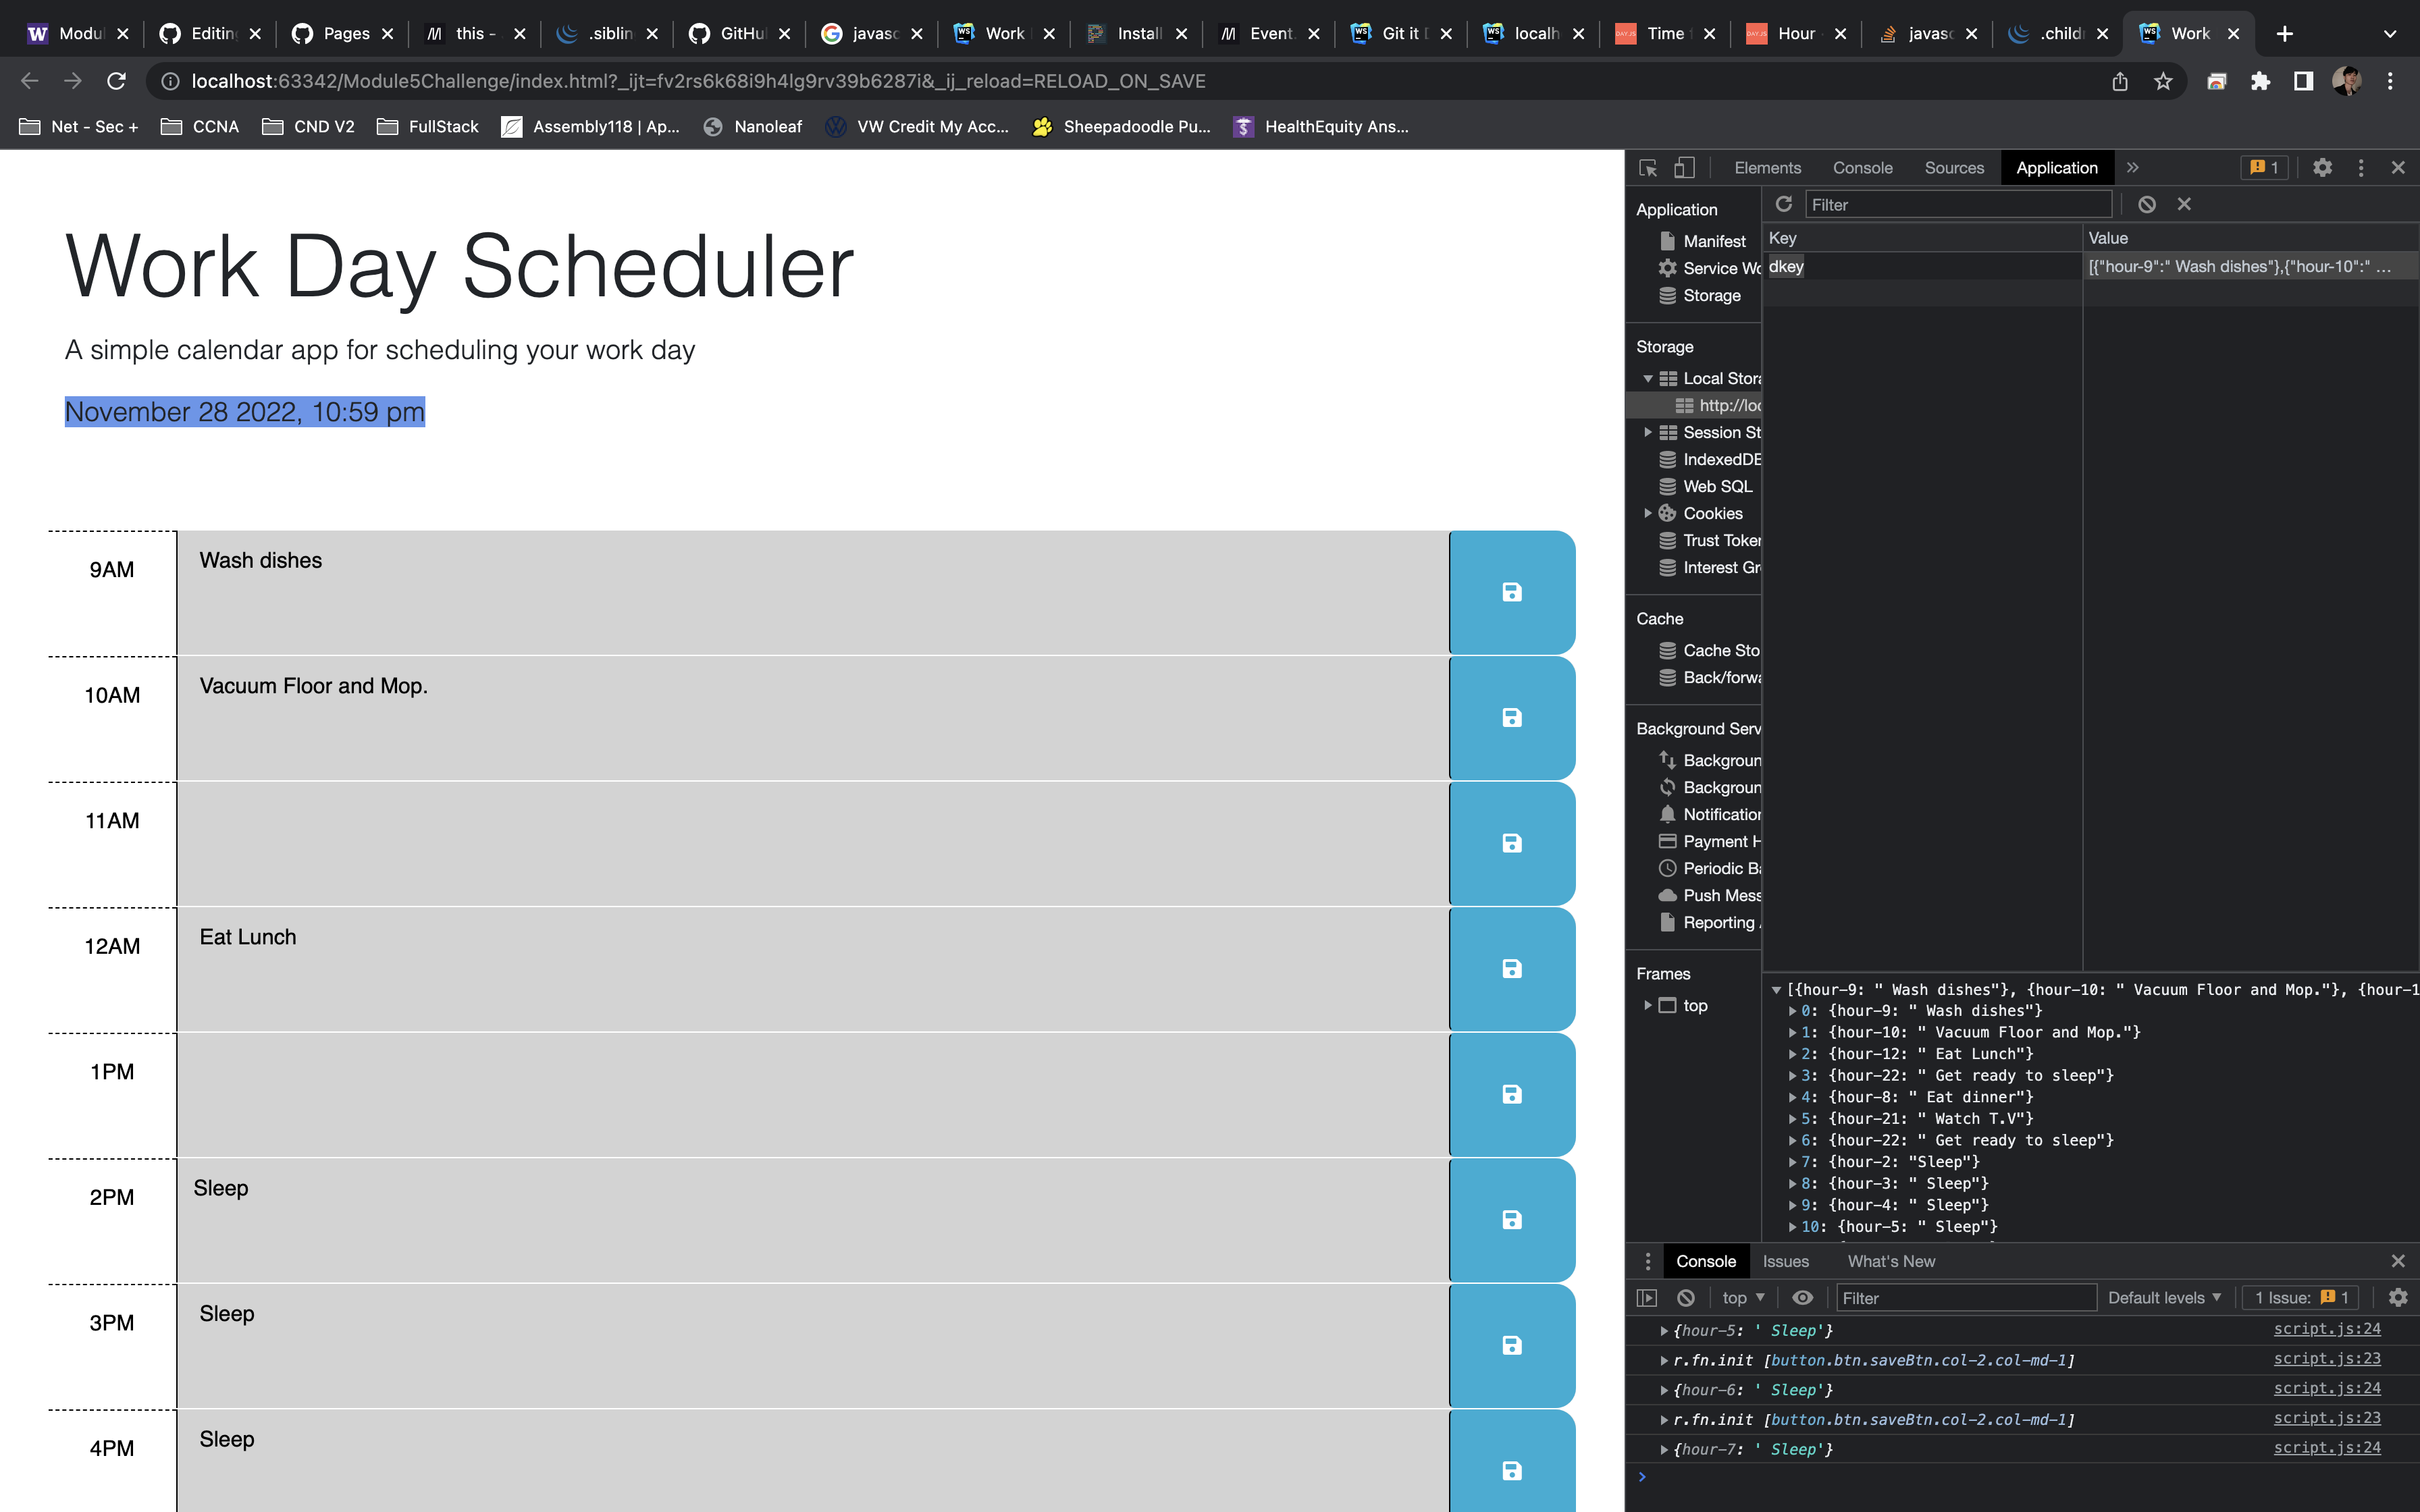Open DevTools settings gear
The height and width of the screenshot is (1512, 2420).
(2323, 167)
